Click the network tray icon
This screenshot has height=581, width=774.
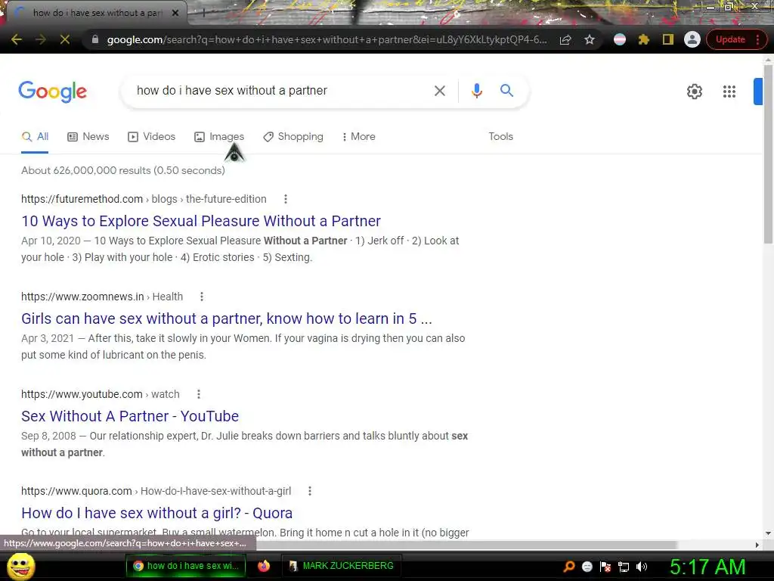624,567
